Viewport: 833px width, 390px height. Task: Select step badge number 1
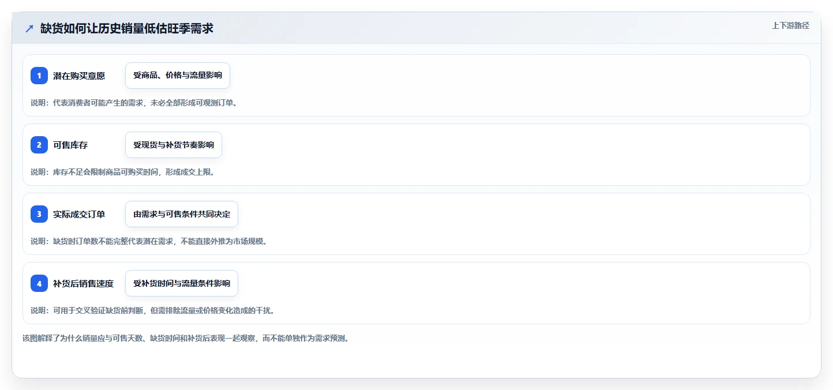point(39,76)
